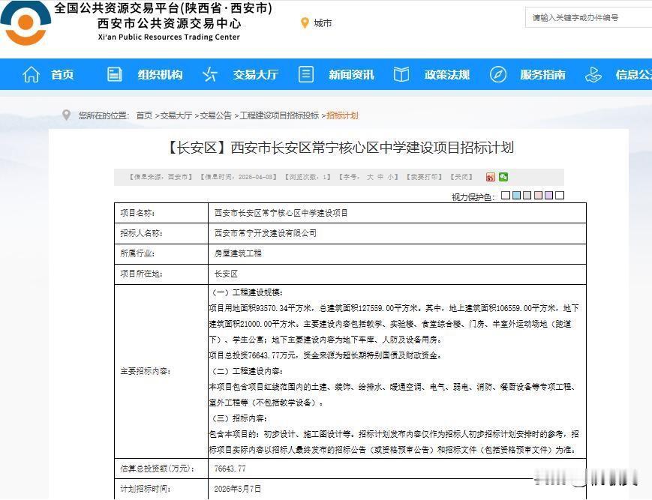Select the blue eye-protection color swatch
This screenshot has width=652, height=500.
coord(518,195)
